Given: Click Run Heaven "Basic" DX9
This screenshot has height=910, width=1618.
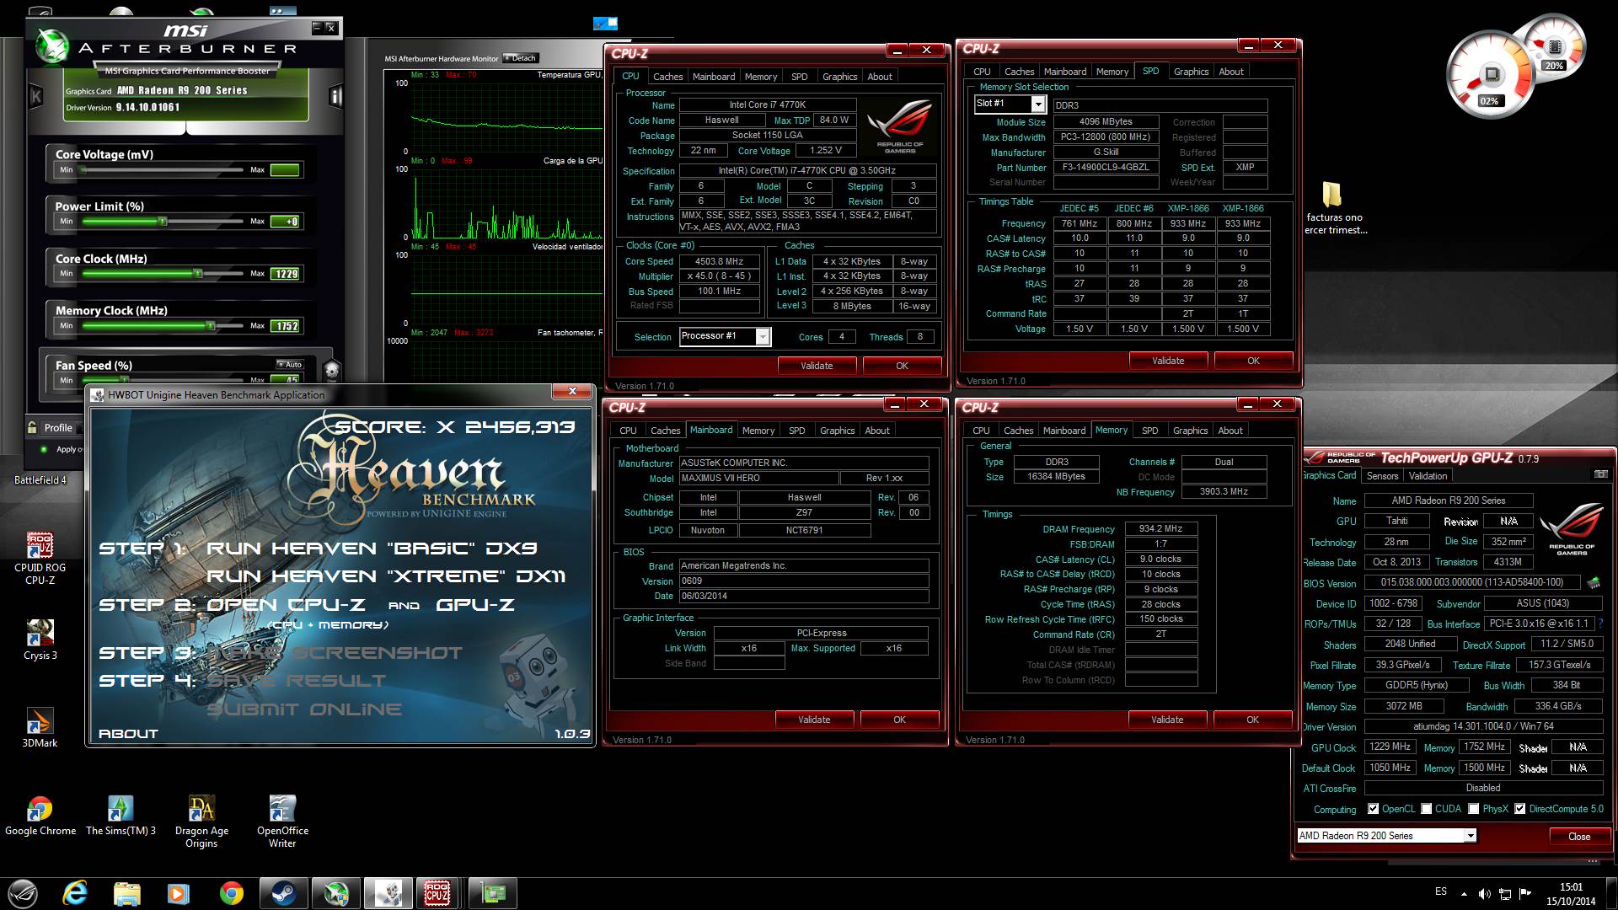Looking at the screenshot, I should pyautogui.click(x=371, y=549).
